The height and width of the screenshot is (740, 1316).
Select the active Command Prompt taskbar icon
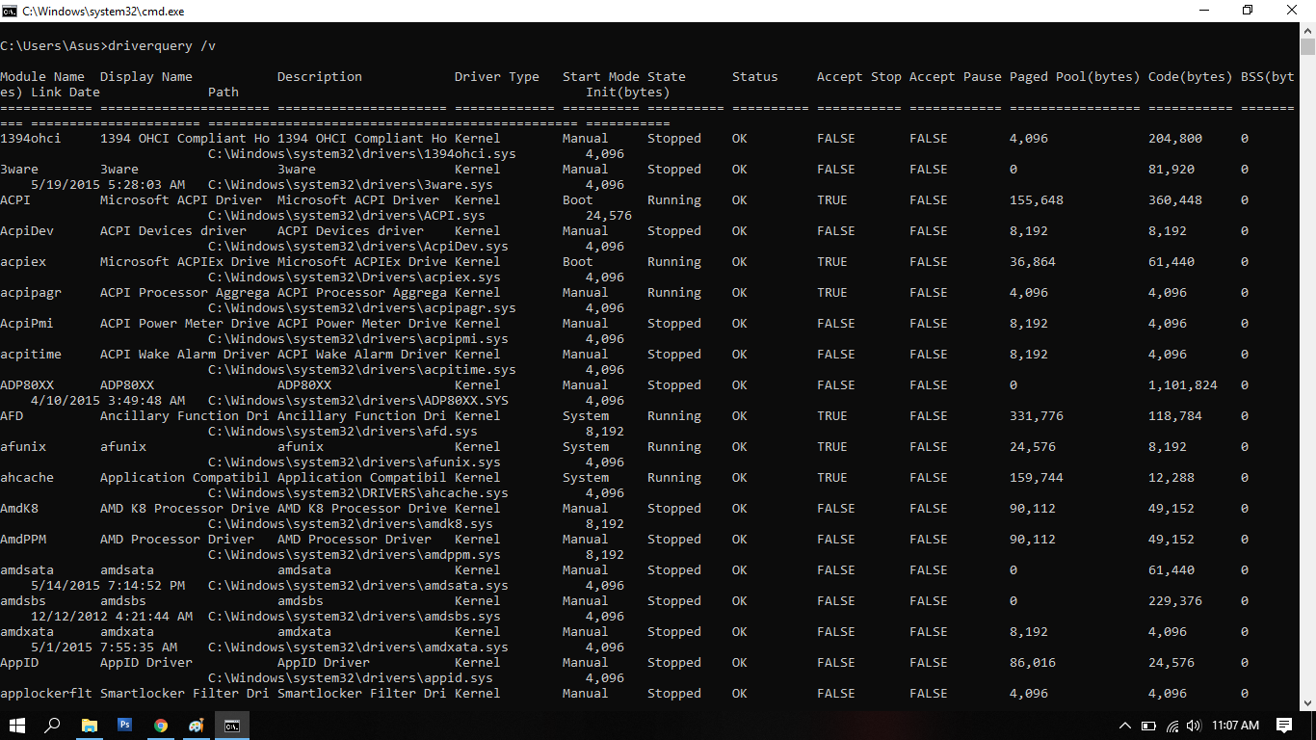pos(231,726)
